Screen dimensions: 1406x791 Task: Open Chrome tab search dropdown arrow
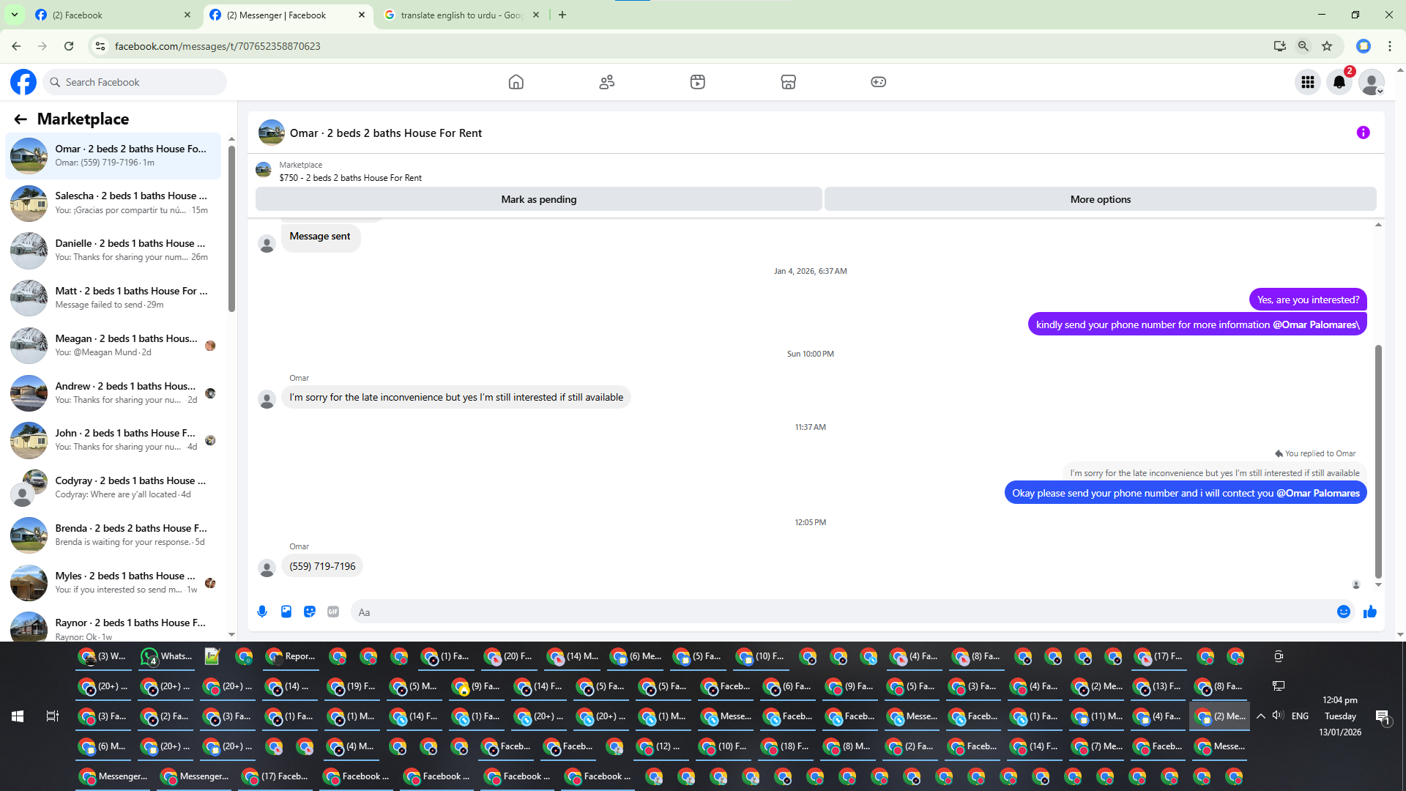click(x=14, y=15)
